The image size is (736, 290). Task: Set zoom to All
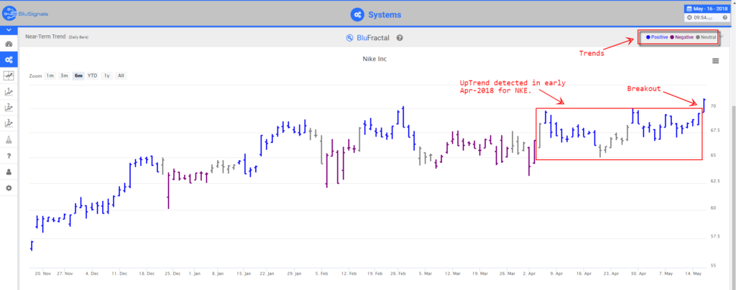tap(121, 75)
